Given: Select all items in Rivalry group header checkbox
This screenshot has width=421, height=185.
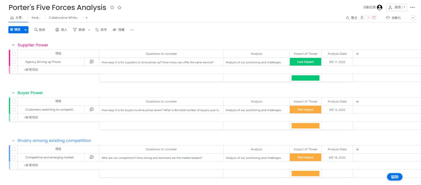Looking at the screenshot, I should pyautogui.click(x=14, y=149).
